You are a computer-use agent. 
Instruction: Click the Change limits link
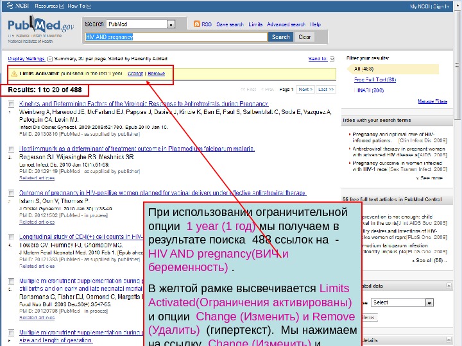135,74
